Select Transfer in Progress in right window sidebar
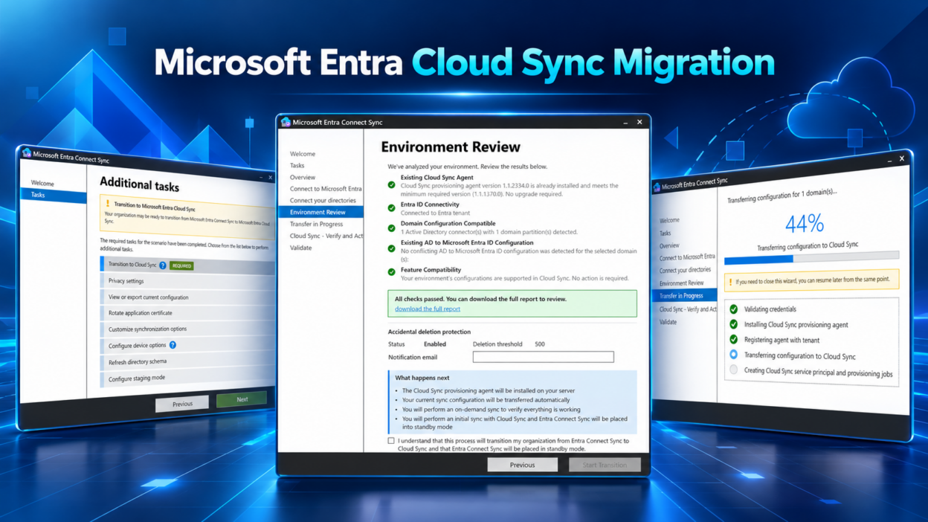The height and width of the screenshot is (522, 928). tap(684, 296)
